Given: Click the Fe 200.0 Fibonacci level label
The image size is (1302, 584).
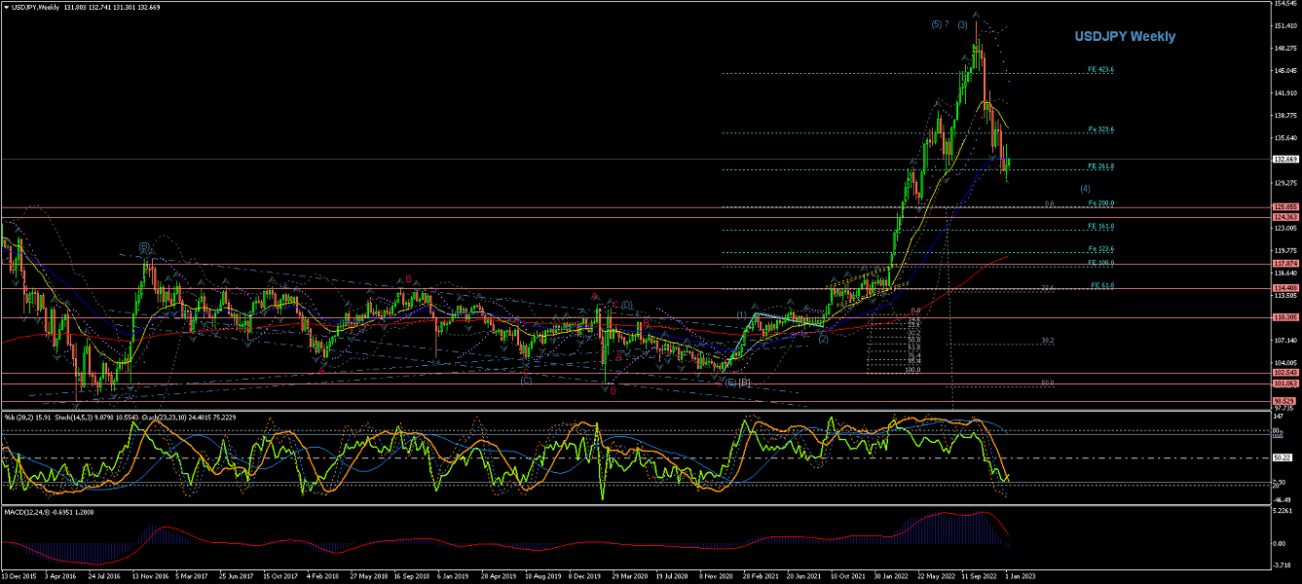Looking at the screenshot, I should (x=1100, y=203).
